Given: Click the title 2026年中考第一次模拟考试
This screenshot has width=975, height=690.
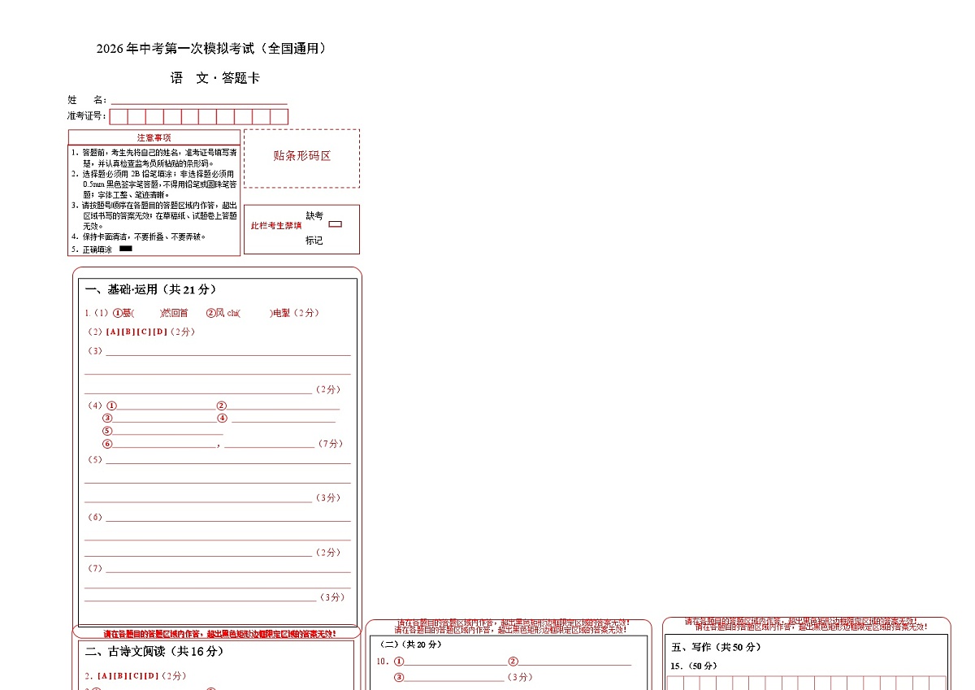Looking at the screenshot, I should pyautogui.click(x=212, y=49).
